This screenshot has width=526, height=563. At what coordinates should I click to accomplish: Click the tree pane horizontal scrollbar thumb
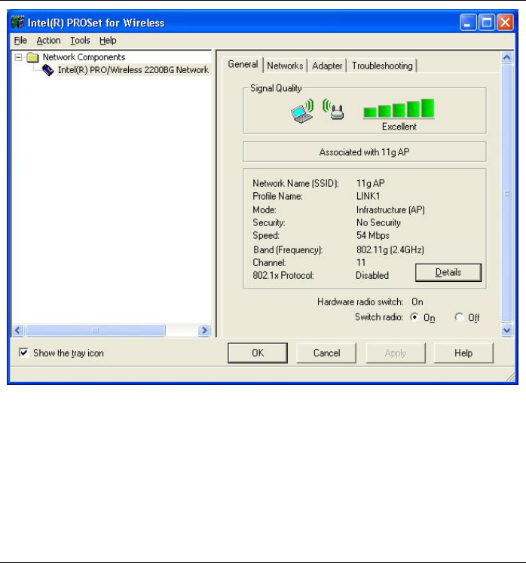coord(96,330)
